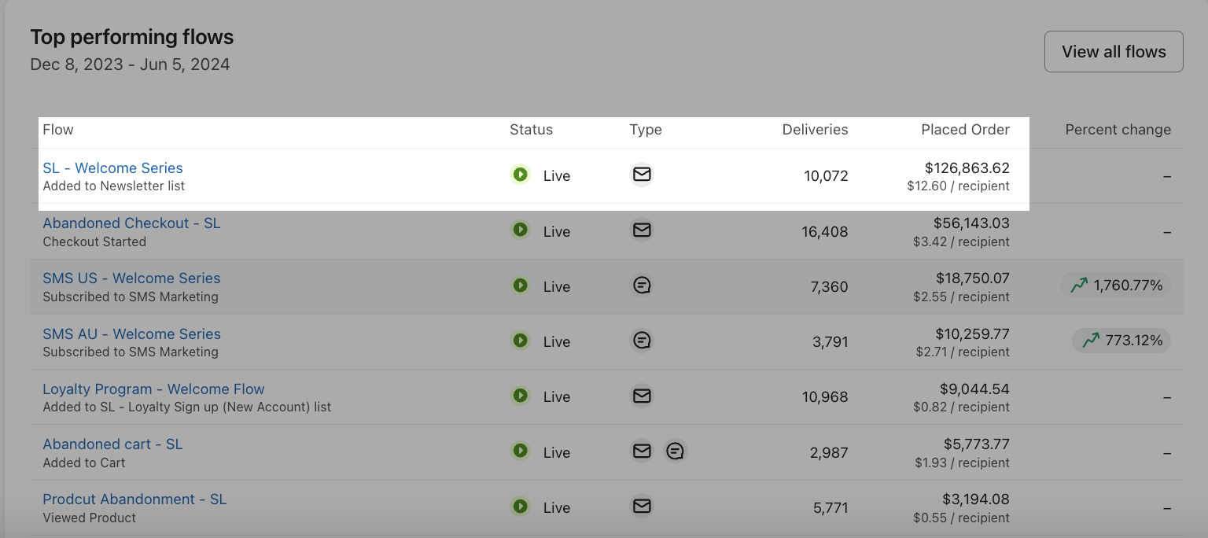
Task: Click the email icon for Loyalty Program - Welcome Flow
Action: [642, 396]
